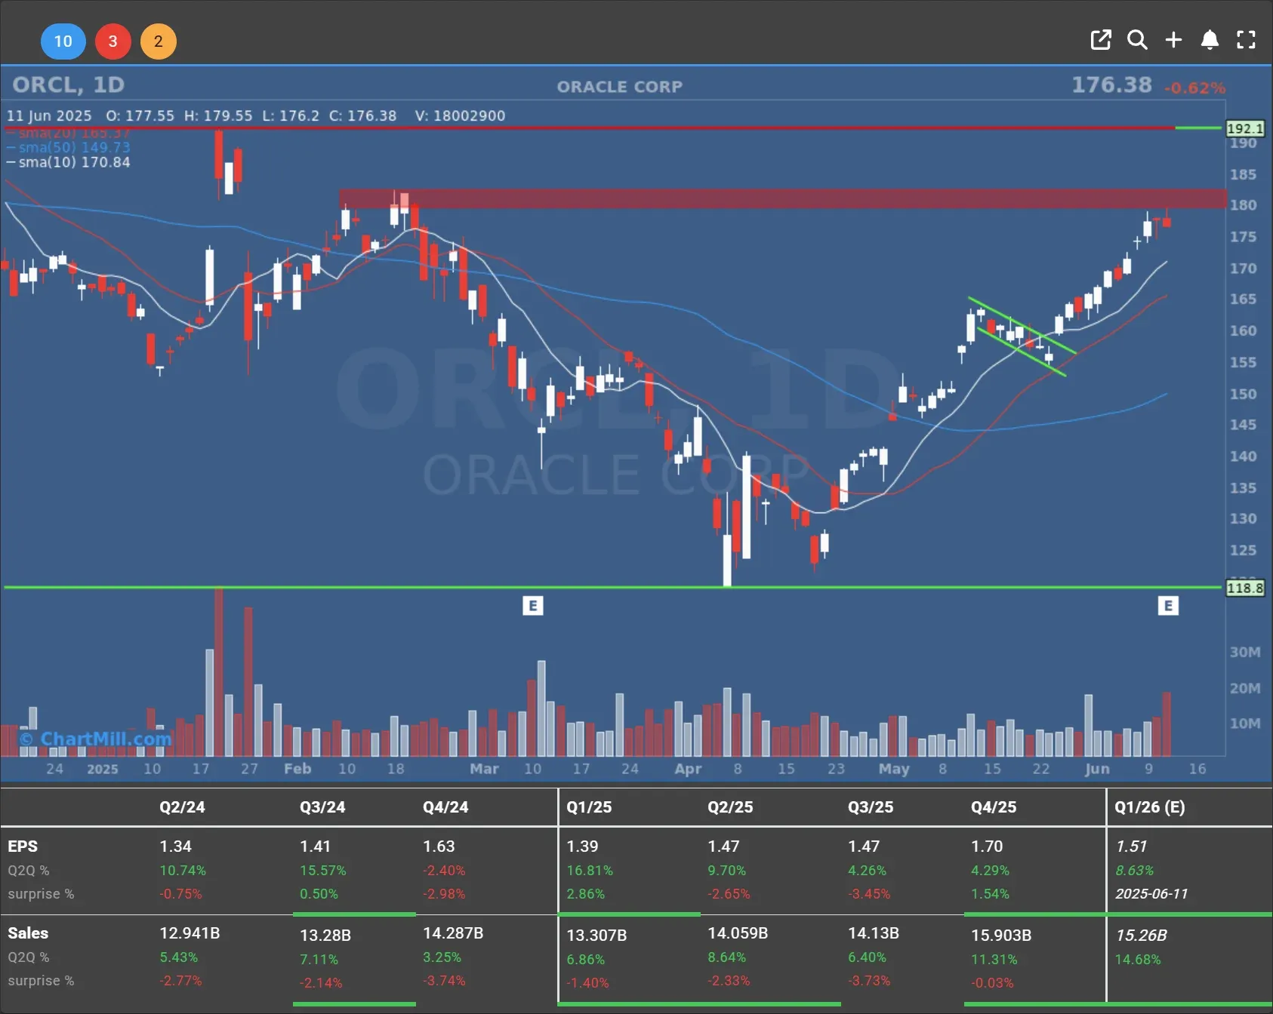Click Sales value 12.941B
Viewport: 1273px width, 1014px height.
tap(190, 933)
